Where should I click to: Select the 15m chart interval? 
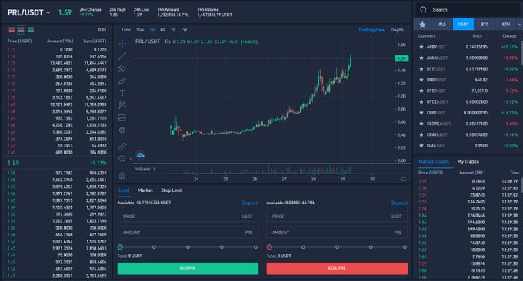click(x=140, y=30)
